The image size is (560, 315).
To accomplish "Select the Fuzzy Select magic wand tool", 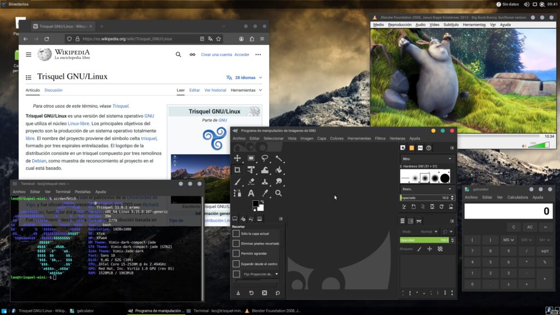I will (278, 158).
